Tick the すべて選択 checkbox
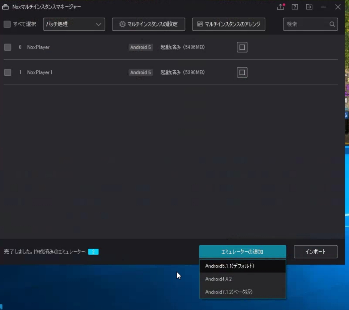The image size is (349, 310). point(7,24)
